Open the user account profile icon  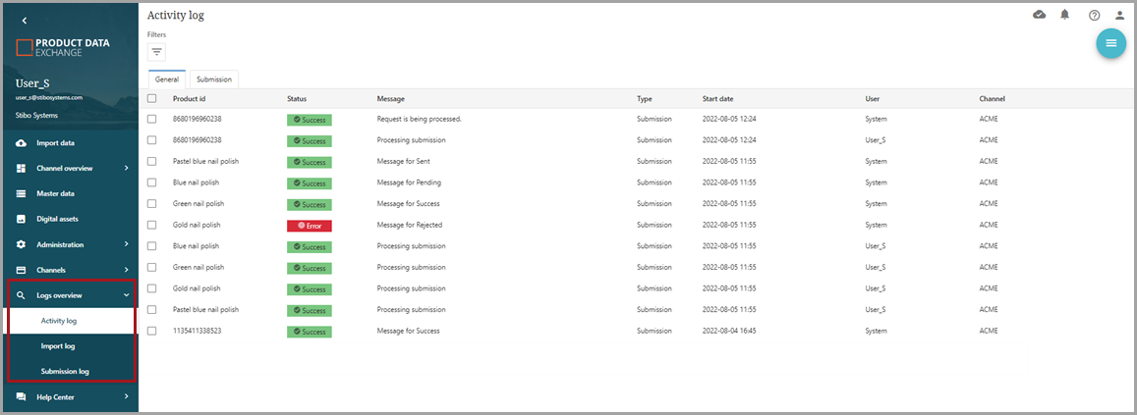tap(1119, 16)
